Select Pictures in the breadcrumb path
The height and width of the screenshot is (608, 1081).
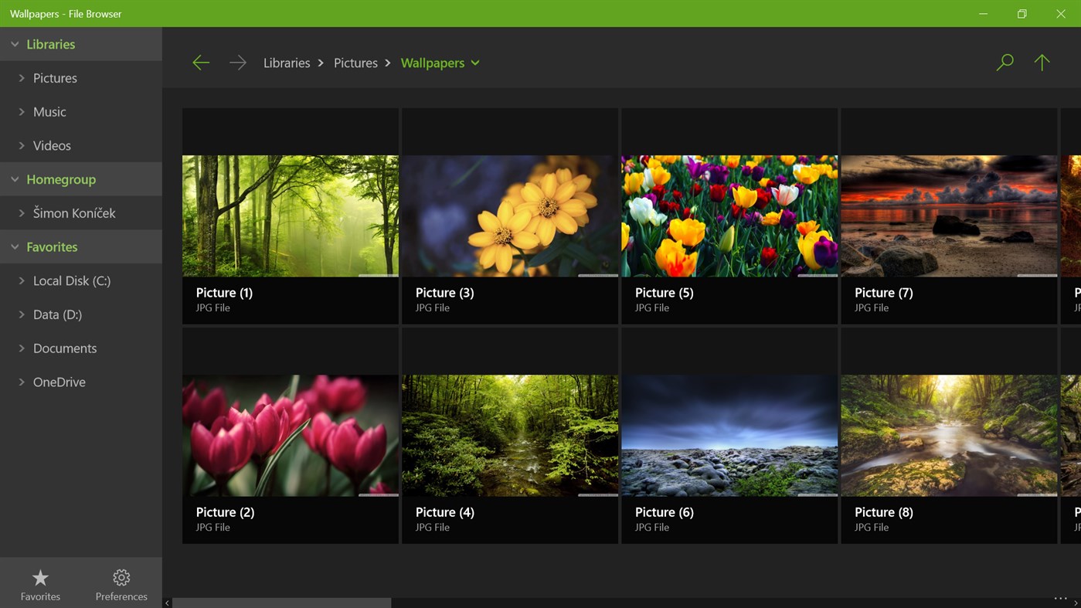(x=355, y=63)
